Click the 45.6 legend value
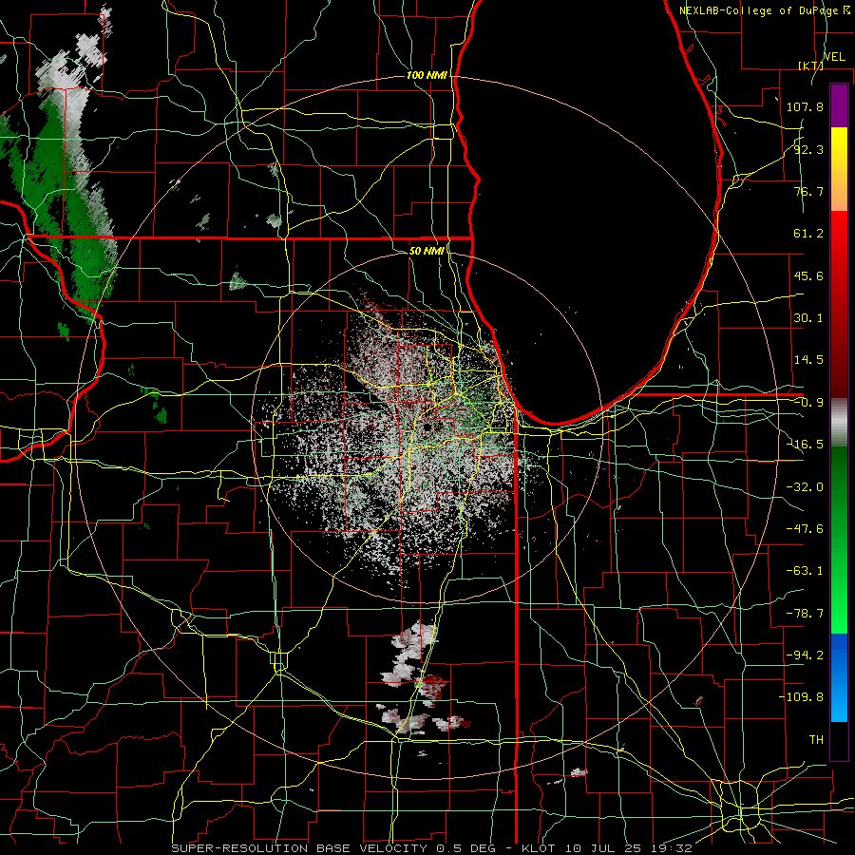The image size is (855, 855). pos(808,275)
